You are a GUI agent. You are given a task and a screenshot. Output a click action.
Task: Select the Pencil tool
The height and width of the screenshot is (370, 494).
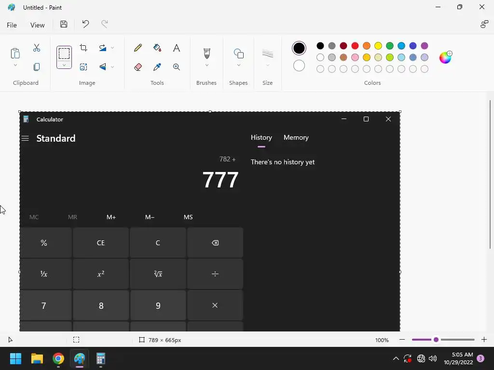[x=137, y=48]
